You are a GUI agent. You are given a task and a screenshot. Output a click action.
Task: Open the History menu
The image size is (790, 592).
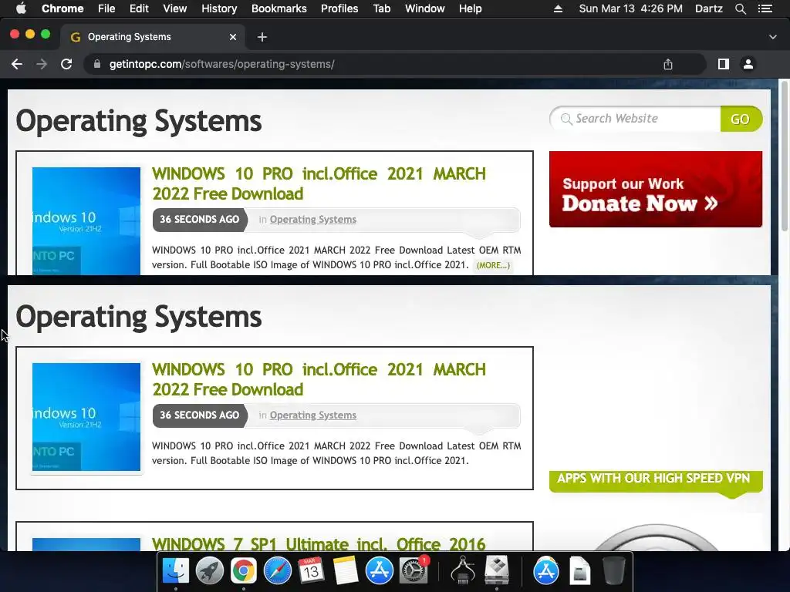tap(219, 8)
